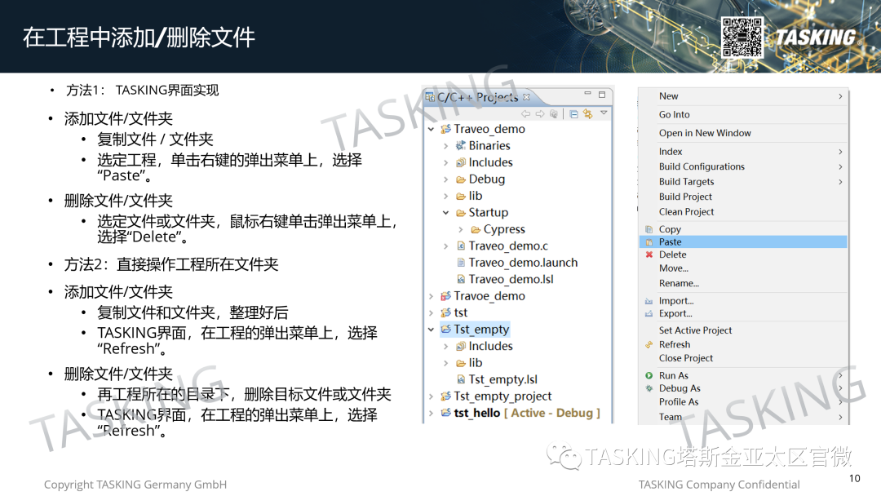
Task: Click the Back arrow in Projects toolbar
Action: coord(525,114)
